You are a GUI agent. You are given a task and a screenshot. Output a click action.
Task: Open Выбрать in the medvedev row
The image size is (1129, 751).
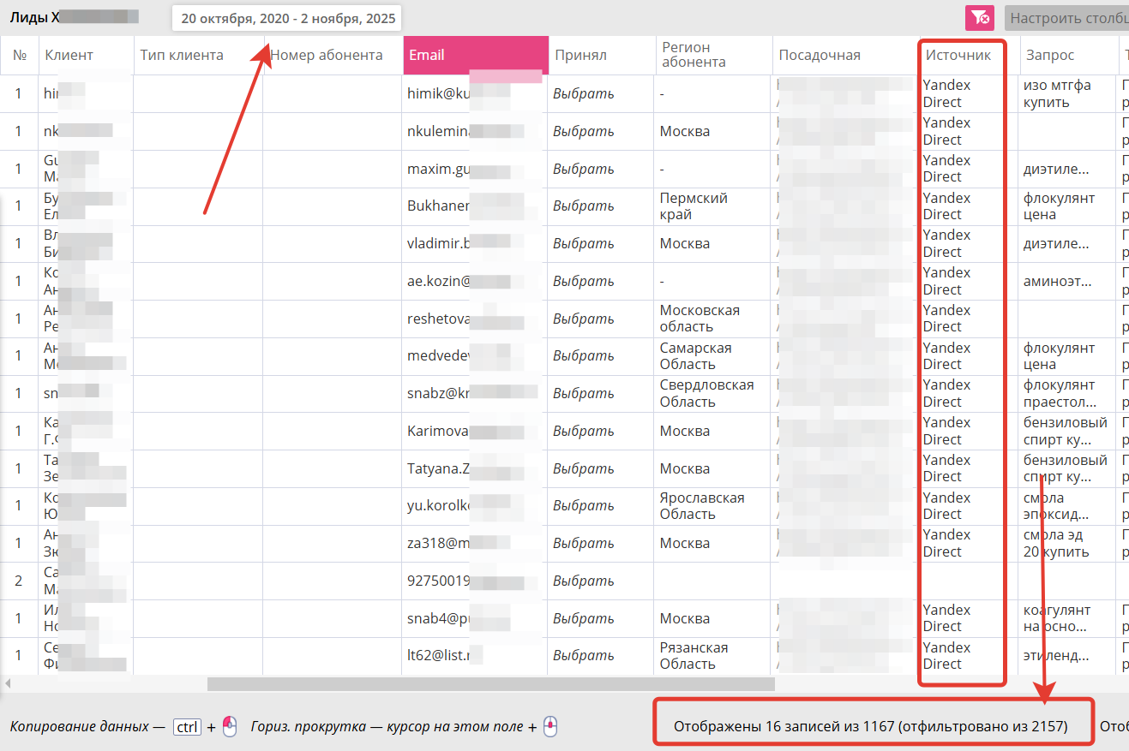(583, 356)
